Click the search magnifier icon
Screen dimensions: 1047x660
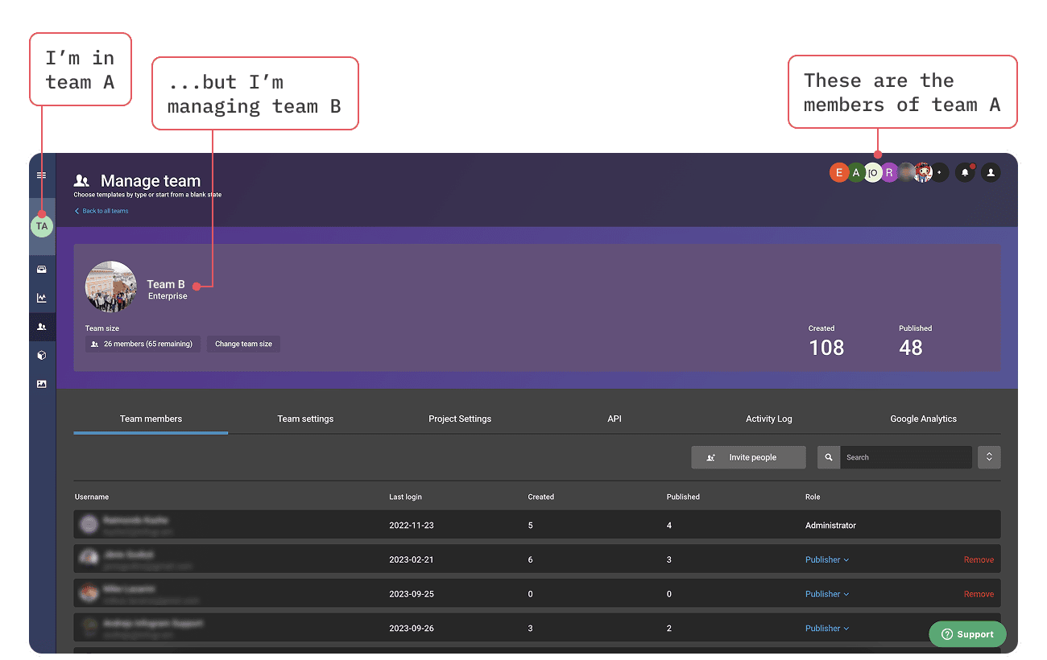click(x=829, y=457)
